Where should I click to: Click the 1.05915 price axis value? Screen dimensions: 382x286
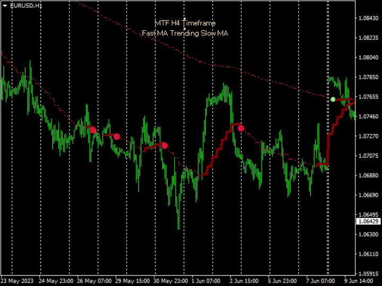pyautogui.click(x=369, y=274)
